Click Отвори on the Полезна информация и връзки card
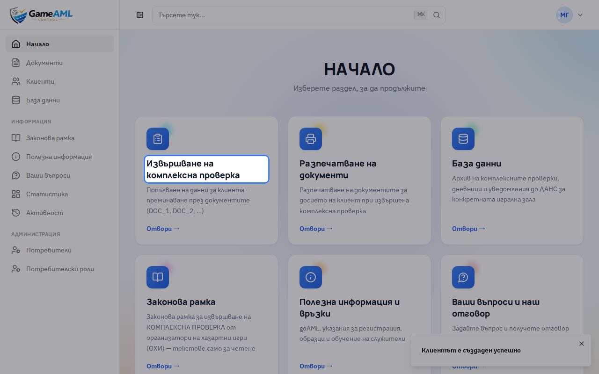 pyautogui.click(x=316, y=366)
